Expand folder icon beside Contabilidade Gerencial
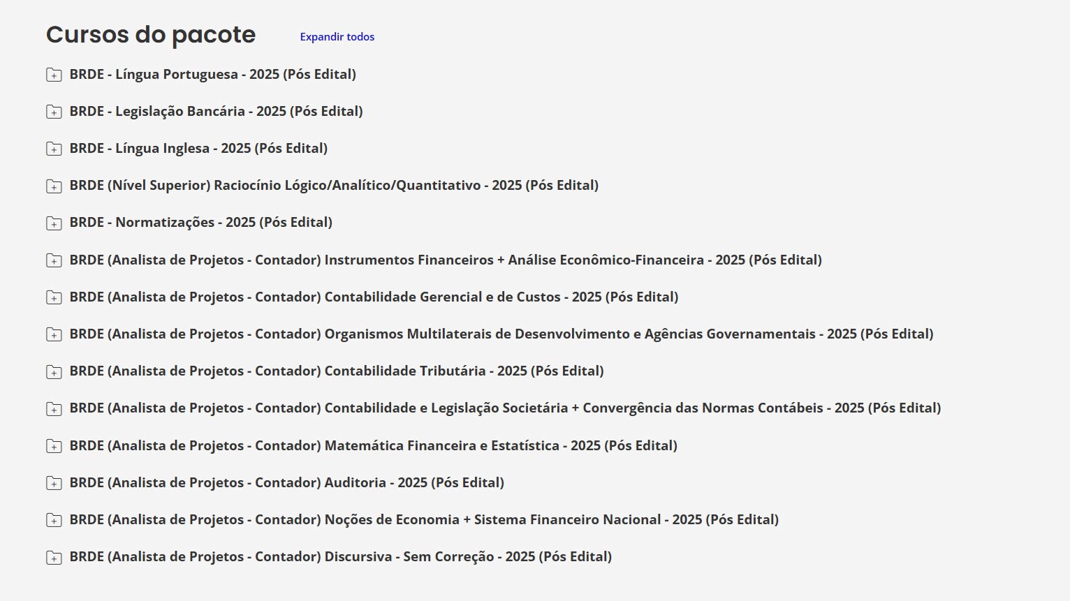The image size is (1070, 601). (54, 297)
